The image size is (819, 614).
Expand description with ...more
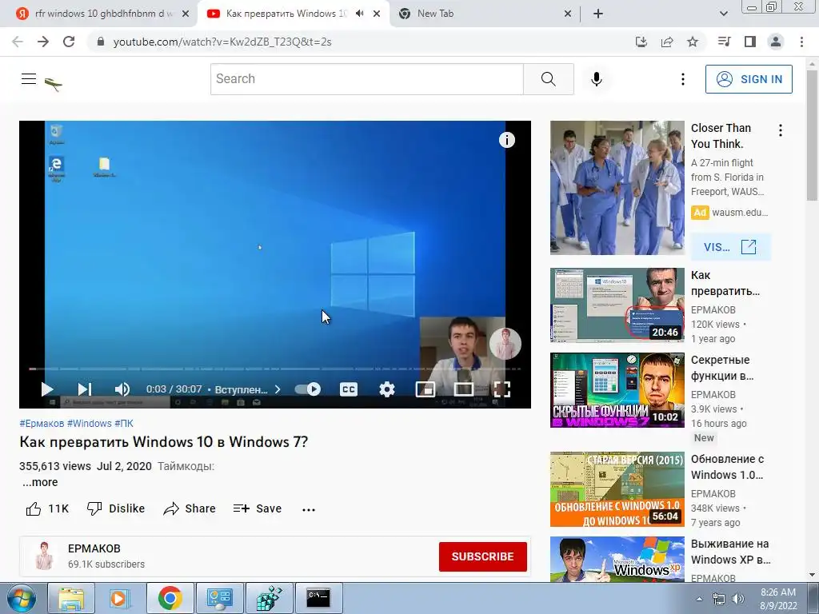click(40, 482)
